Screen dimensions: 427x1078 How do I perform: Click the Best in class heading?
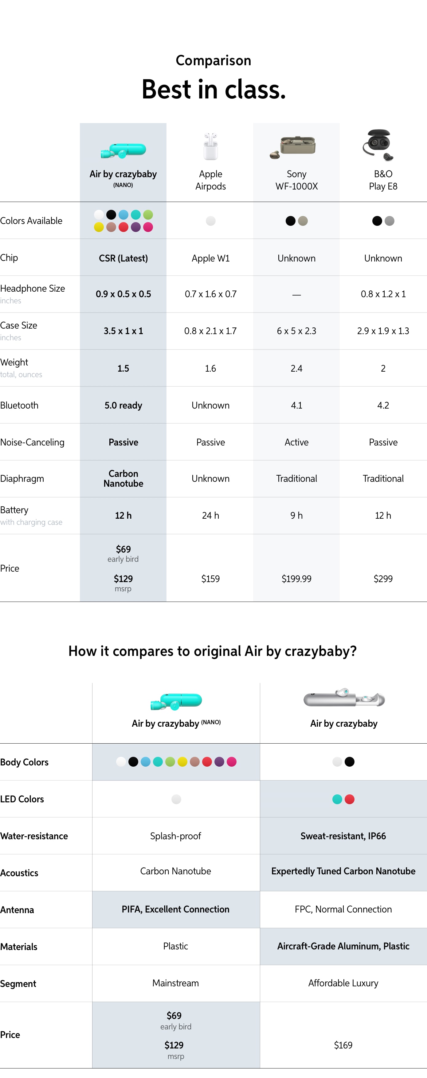[x=213, y=90]
